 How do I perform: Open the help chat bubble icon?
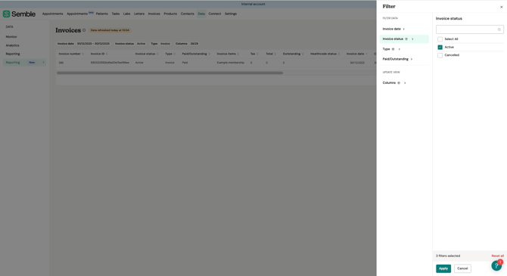496,265
